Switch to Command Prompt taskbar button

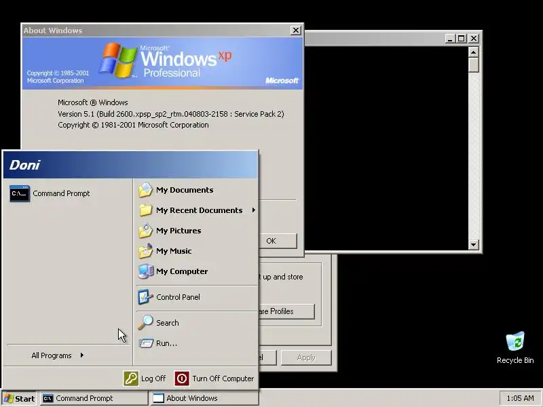pos(94,398)
